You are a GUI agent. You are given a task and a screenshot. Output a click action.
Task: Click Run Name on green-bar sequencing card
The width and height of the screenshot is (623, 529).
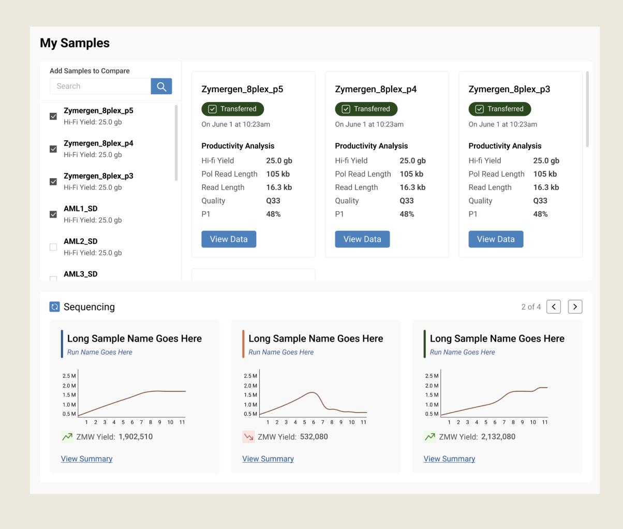click(x=462, y=352)
